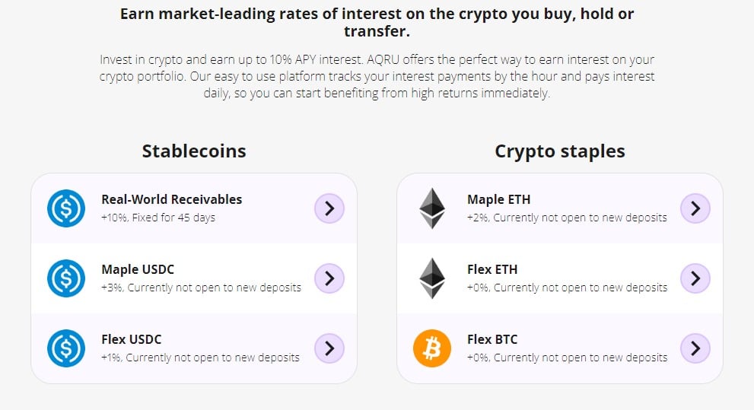
Task: Click the USDC coin icon beside Maple USDC
Action: [66, 278]
